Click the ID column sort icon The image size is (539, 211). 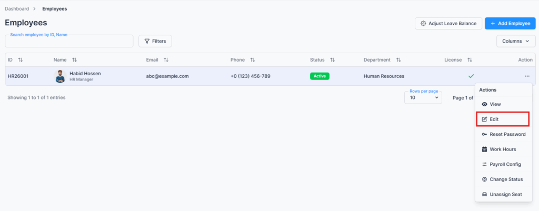tap(21, 60)
